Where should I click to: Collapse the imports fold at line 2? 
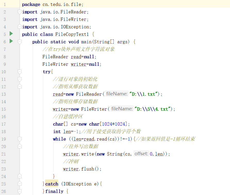pyautogui.click(x=20, y=12)
